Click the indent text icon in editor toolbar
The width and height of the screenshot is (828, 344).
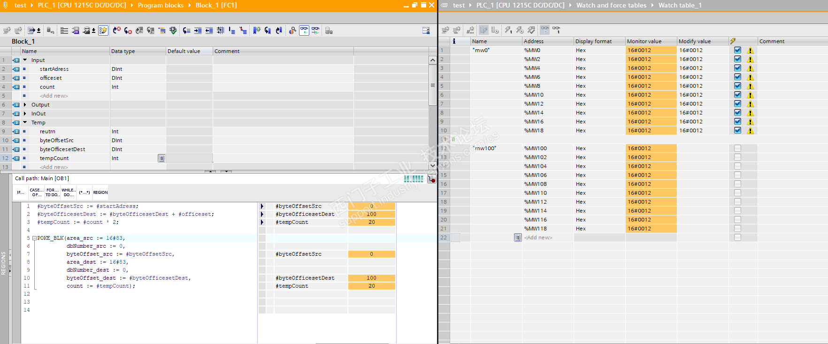(x=198, y=31)
